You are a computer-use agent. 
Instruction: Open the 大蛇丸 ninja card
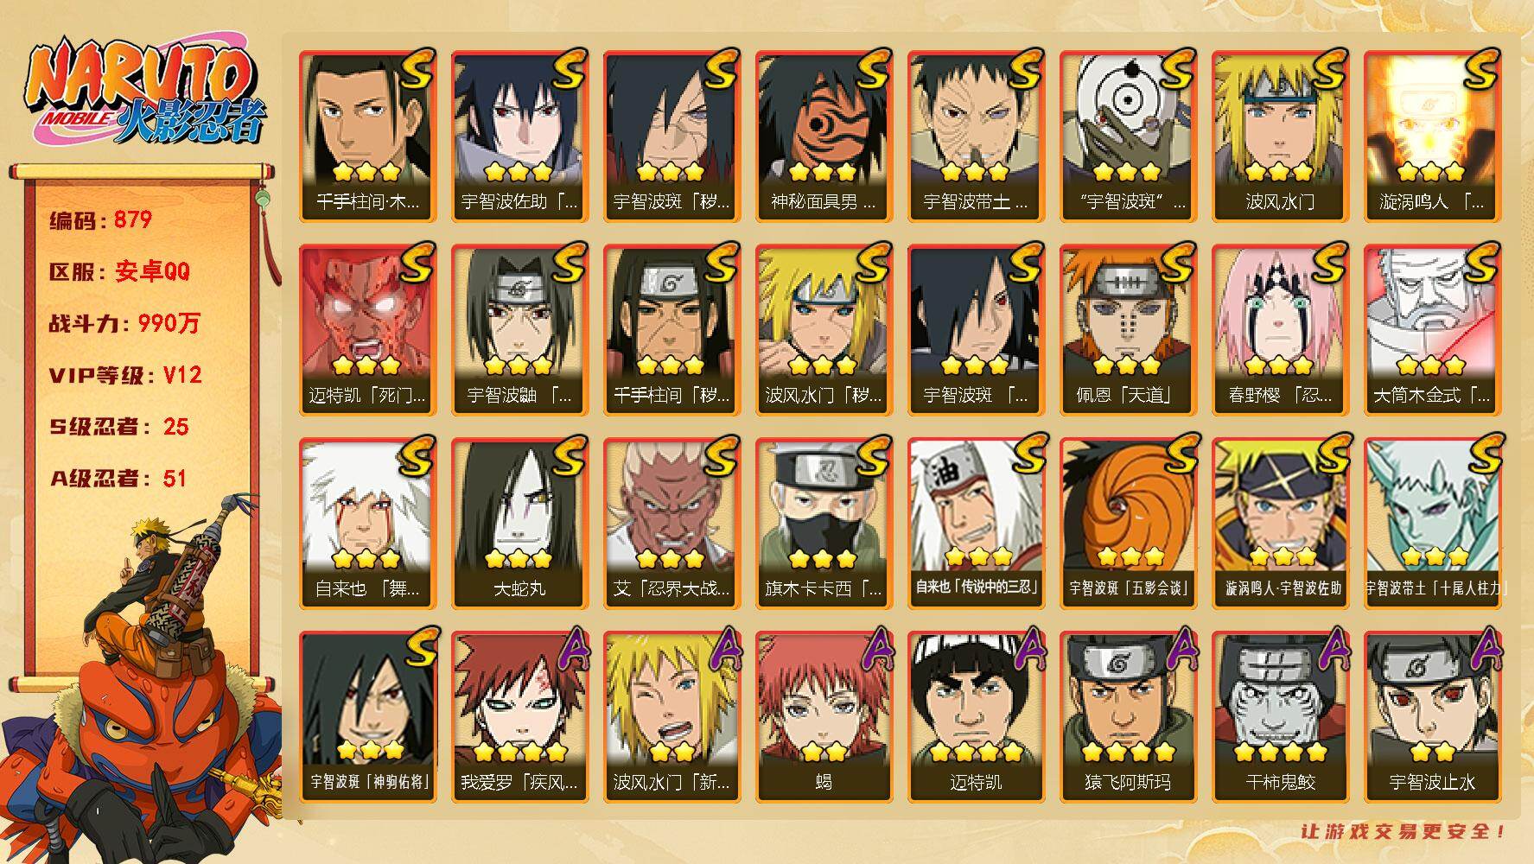coord(519,523)
